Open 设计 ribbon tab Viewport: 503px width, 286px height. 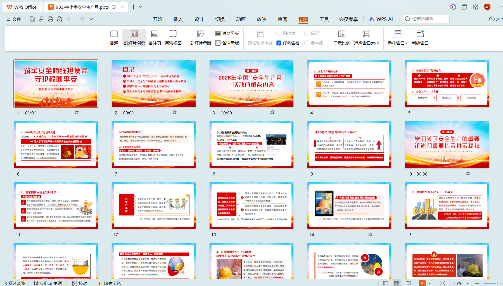[199, 19]
